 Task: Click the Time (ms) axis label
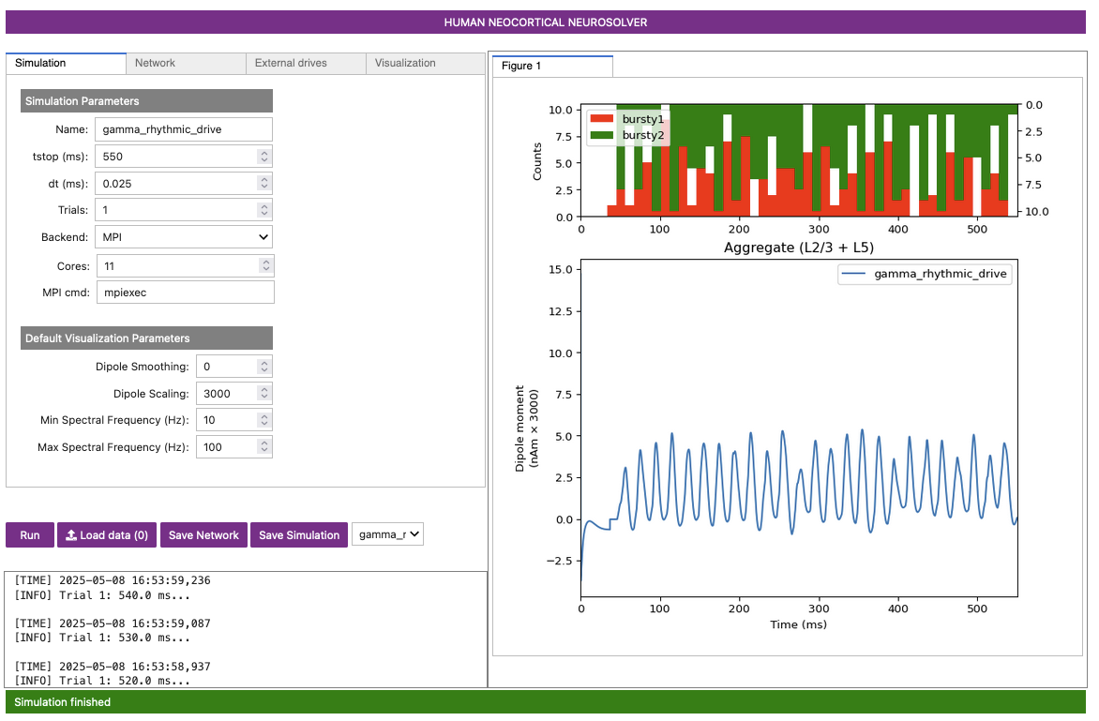pyautogui.click(x=798, y=625)
